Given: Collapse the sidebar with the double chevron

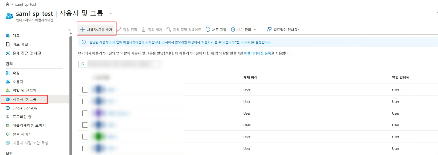Looking at the screenshot, I should pyautogui.click(x=69, y=30).
